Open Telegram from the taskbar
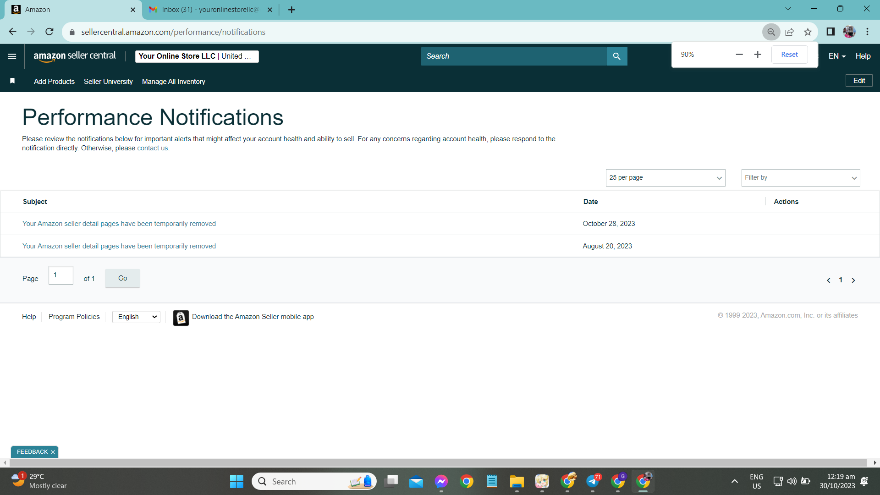 click(x=593, y=481)
